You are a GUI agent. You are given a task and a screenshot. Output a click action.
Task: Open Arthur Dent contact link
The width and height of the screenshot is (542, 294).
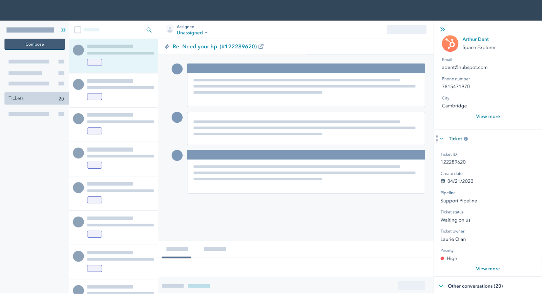point(475,39)
